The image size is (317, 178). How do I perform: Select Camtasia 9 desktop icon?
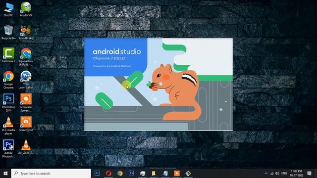tap(8, 55)
